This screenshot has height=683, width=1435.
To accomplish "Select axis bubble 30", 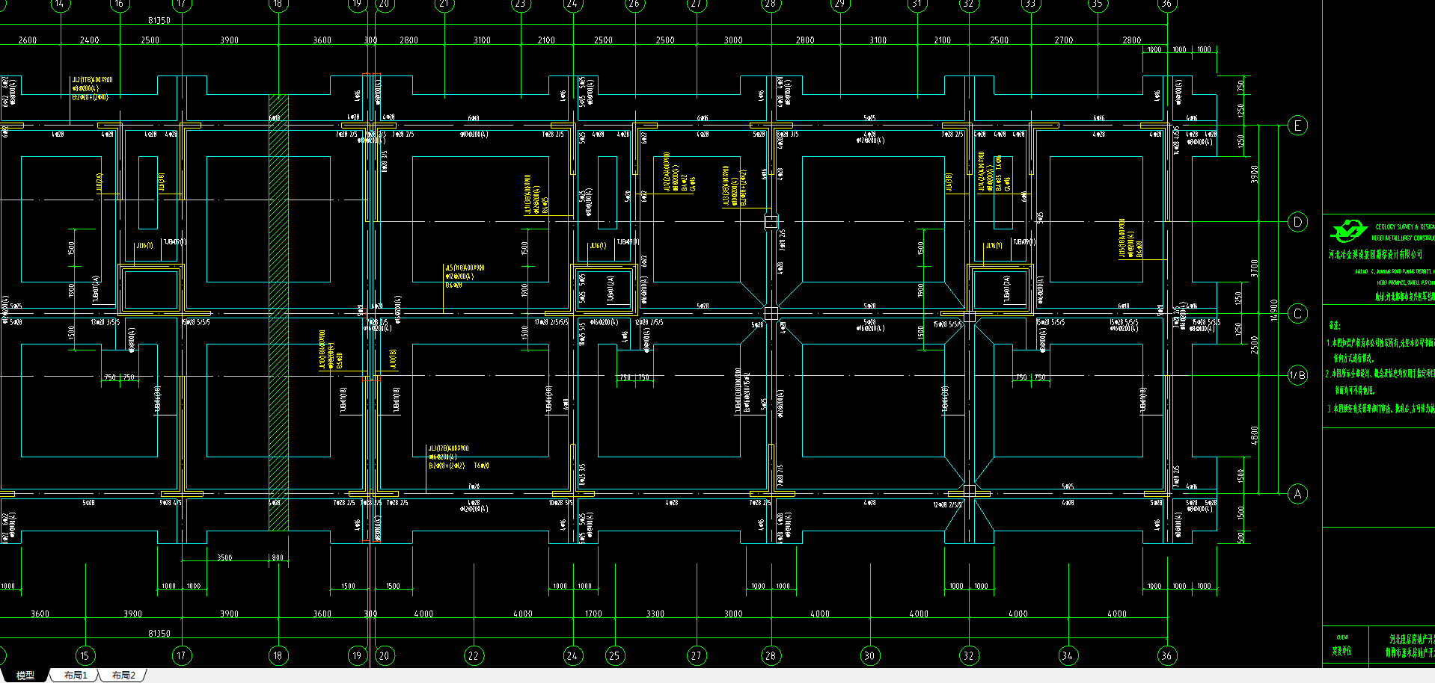I will click(869, 656).
